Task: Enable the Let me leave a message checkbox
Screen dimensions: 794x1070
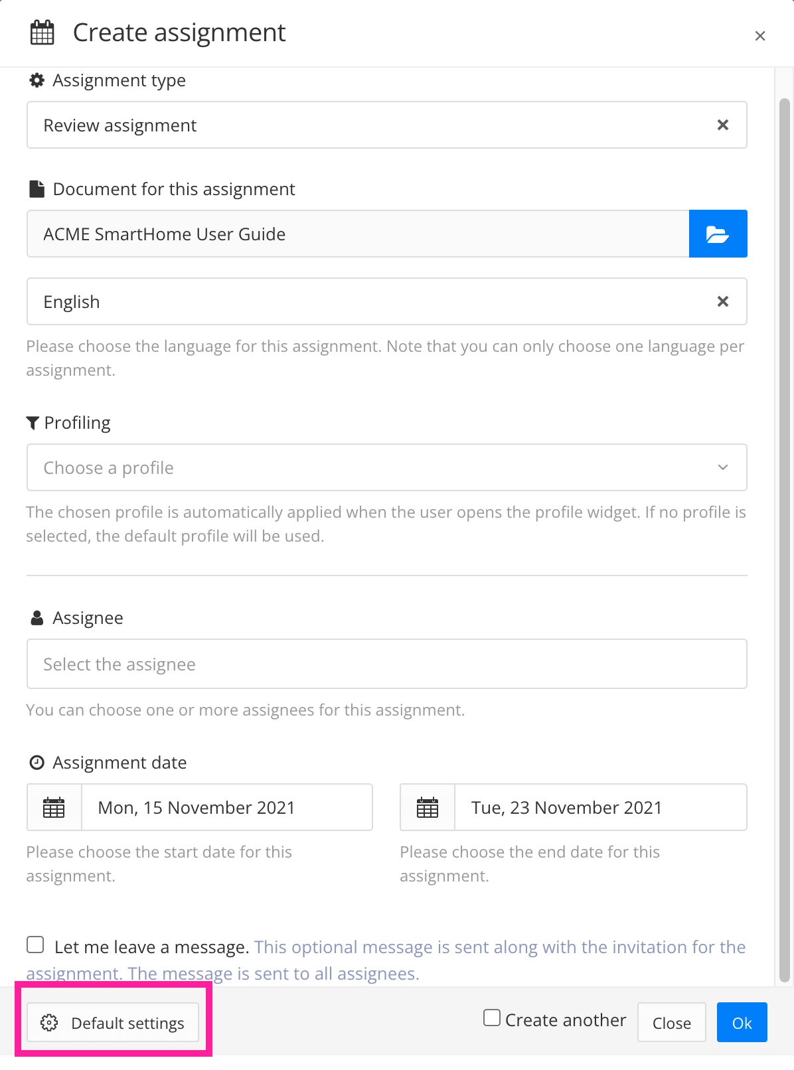Action: pyautogui.click(x=35, y=945)
